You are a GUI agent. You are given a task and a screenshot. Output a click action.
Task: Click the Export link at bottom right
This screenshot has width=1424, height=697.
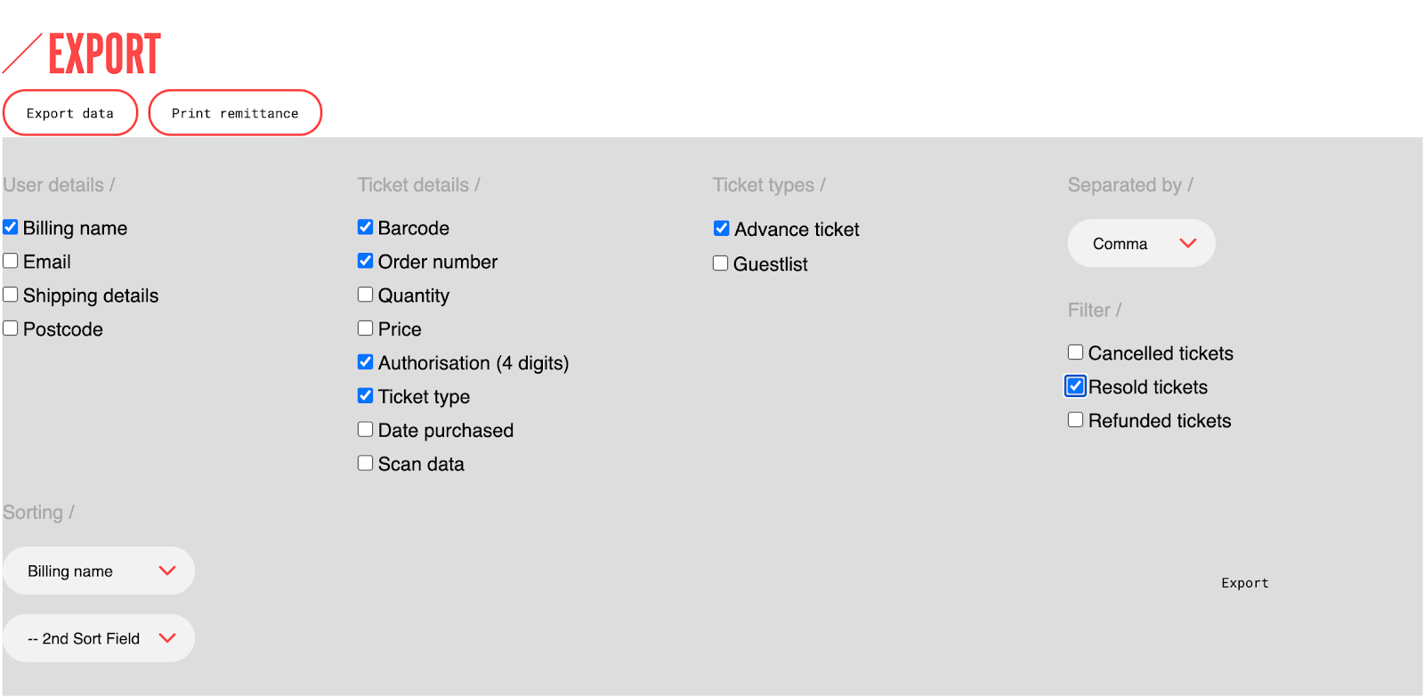(1244, 583)
